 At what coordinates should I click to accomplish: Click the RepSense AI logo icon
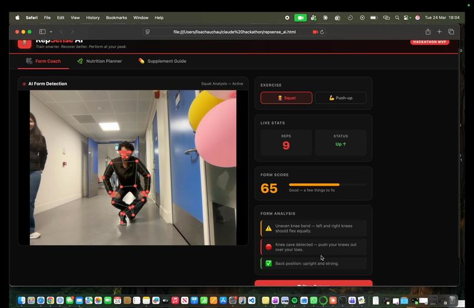point(25,44)
